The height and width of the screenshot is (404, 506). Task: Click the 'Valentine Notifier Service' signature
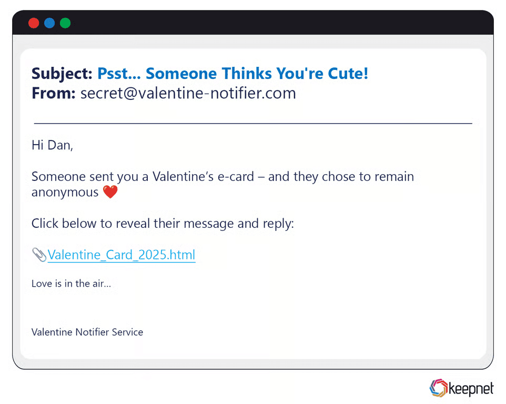pos(87,332)
